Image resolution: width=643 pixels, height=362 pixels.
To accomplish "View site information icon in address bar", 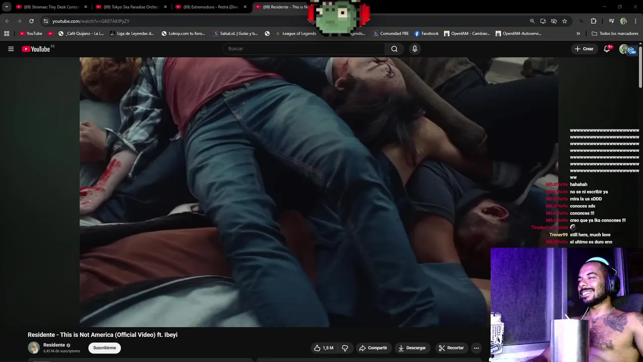I will (x=46, y=21).
